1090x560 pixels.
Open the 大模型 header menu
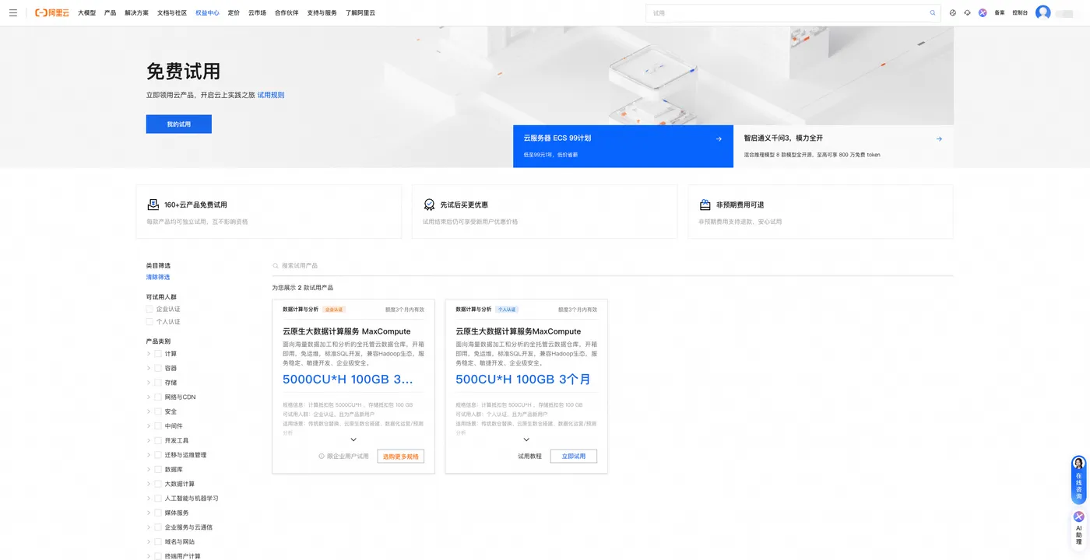pyautogui.click(x=86, y=13)
